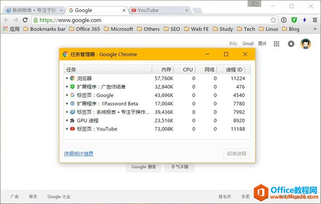Viewport: 321px width, 204px height.
Task: Click the Google 搜索 button
Action: (144, 167)
